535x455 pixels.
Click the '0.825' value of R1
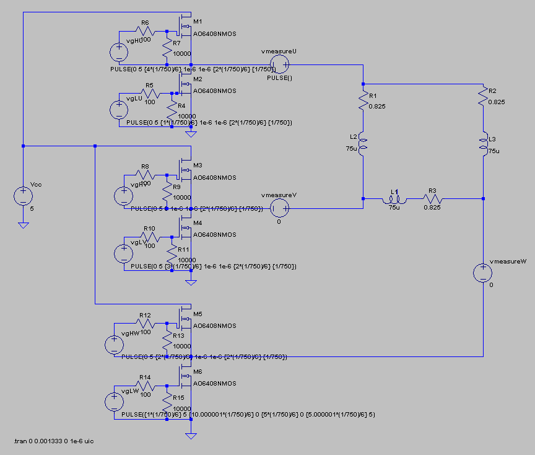pos(377,106)
